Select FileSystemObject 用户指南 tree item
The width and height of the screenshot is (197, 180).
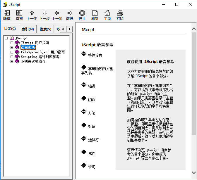[x=43, y=52]
